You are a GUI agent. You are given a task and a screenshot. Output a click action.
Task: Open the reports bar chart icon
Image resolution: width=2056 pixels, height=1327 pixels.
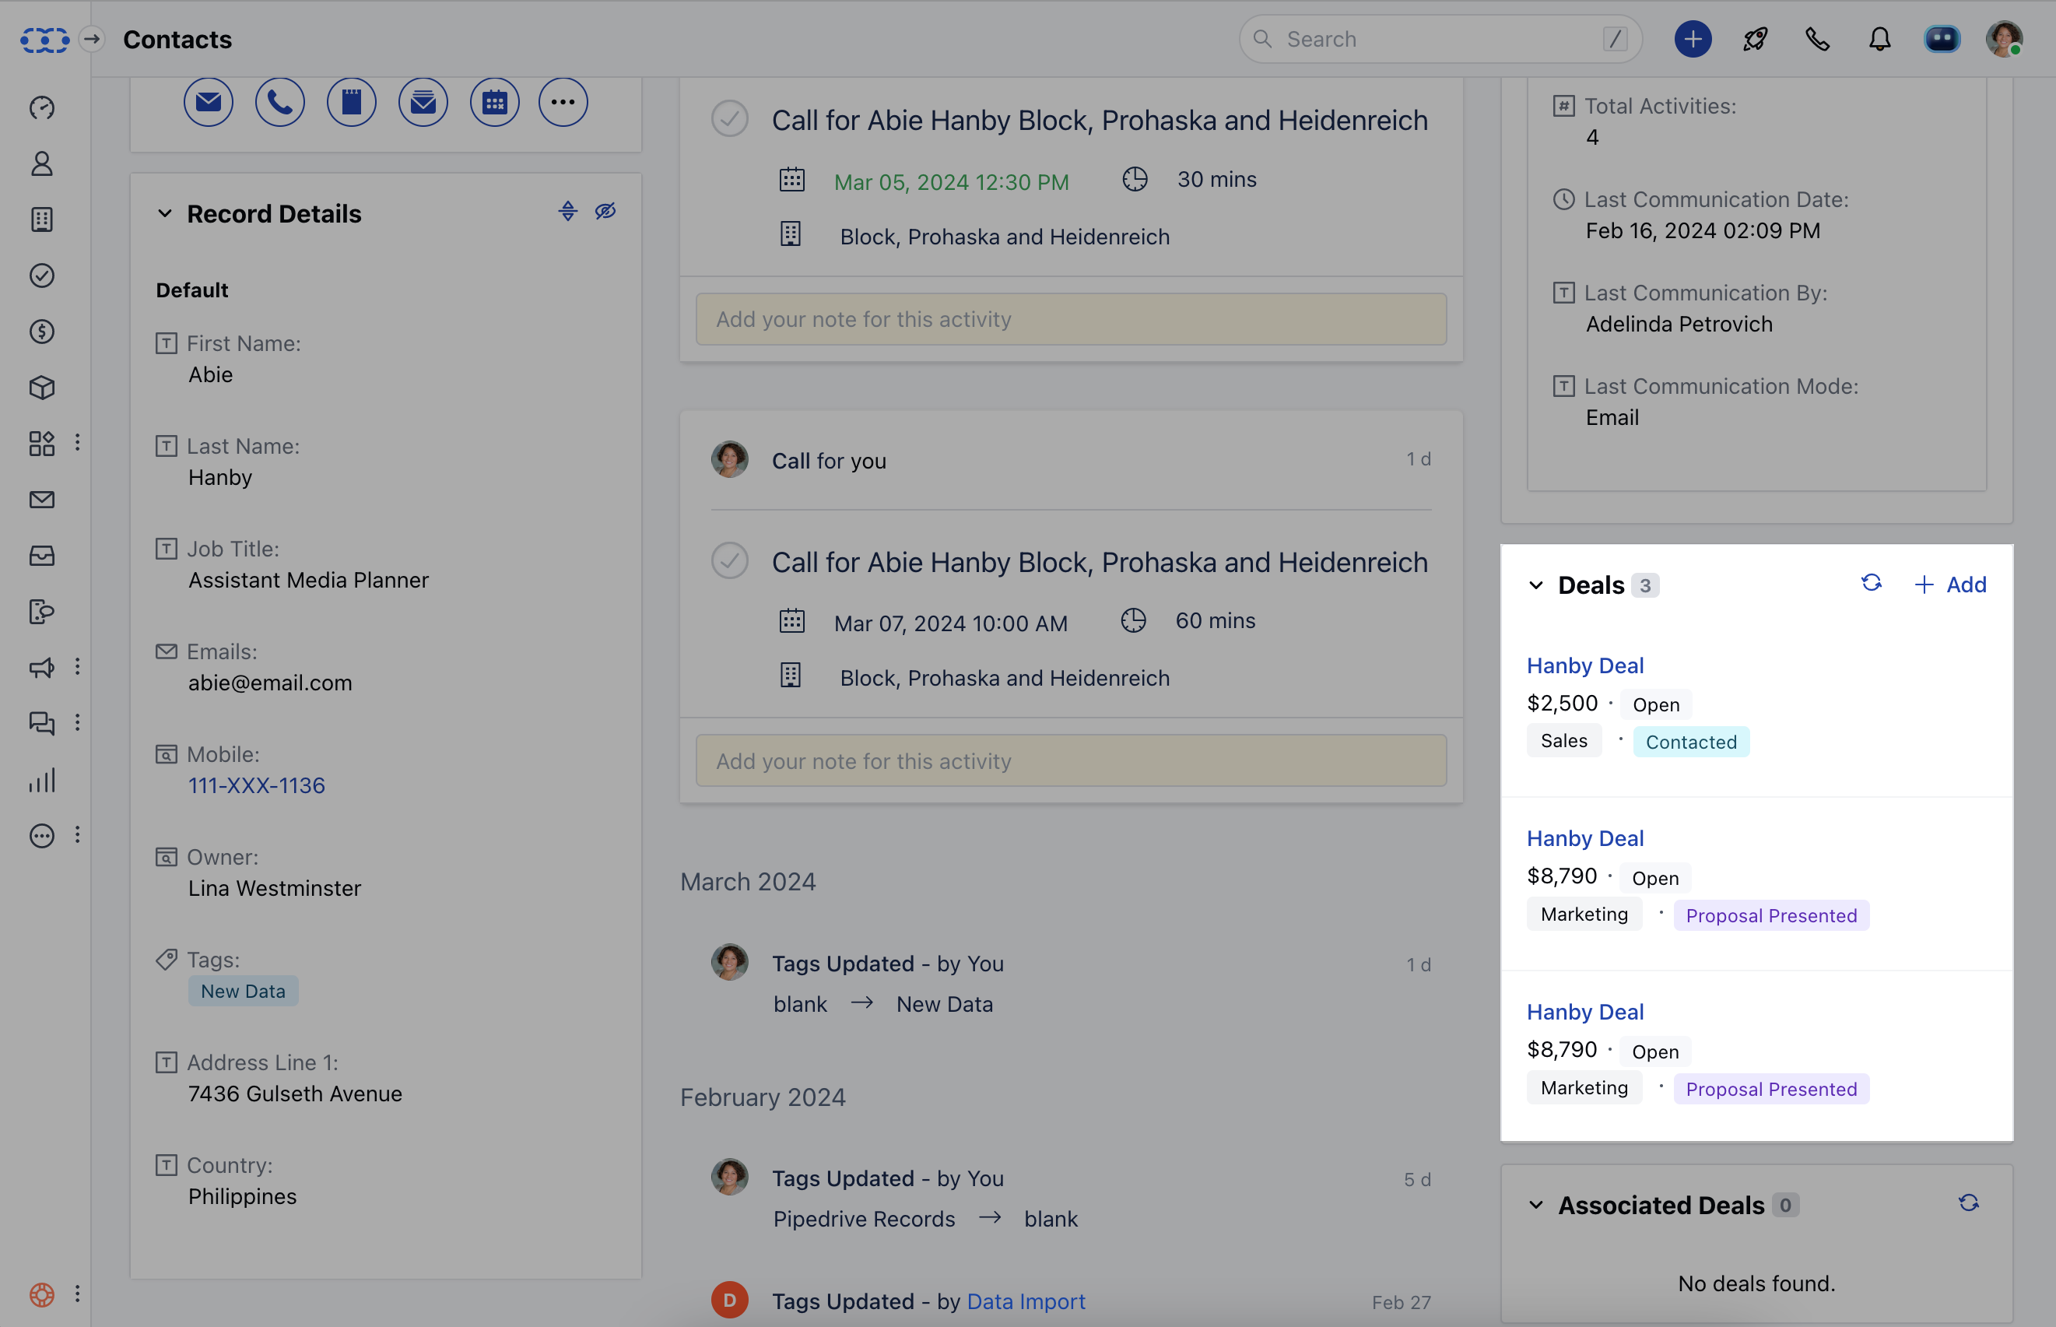tap(41, 780)
